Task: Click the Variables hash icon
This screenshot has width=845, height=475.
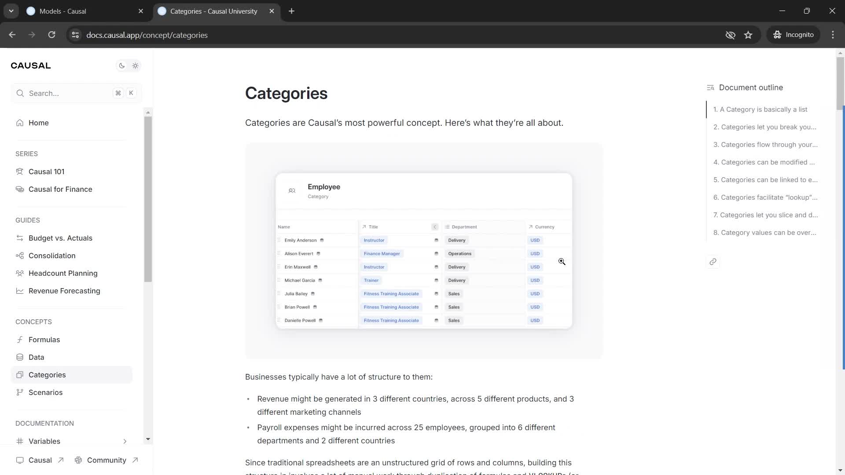Action: coord(20,442)
